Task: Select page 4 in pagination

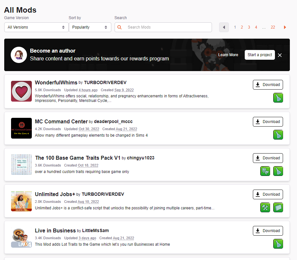Action: [x=256, y=27]
